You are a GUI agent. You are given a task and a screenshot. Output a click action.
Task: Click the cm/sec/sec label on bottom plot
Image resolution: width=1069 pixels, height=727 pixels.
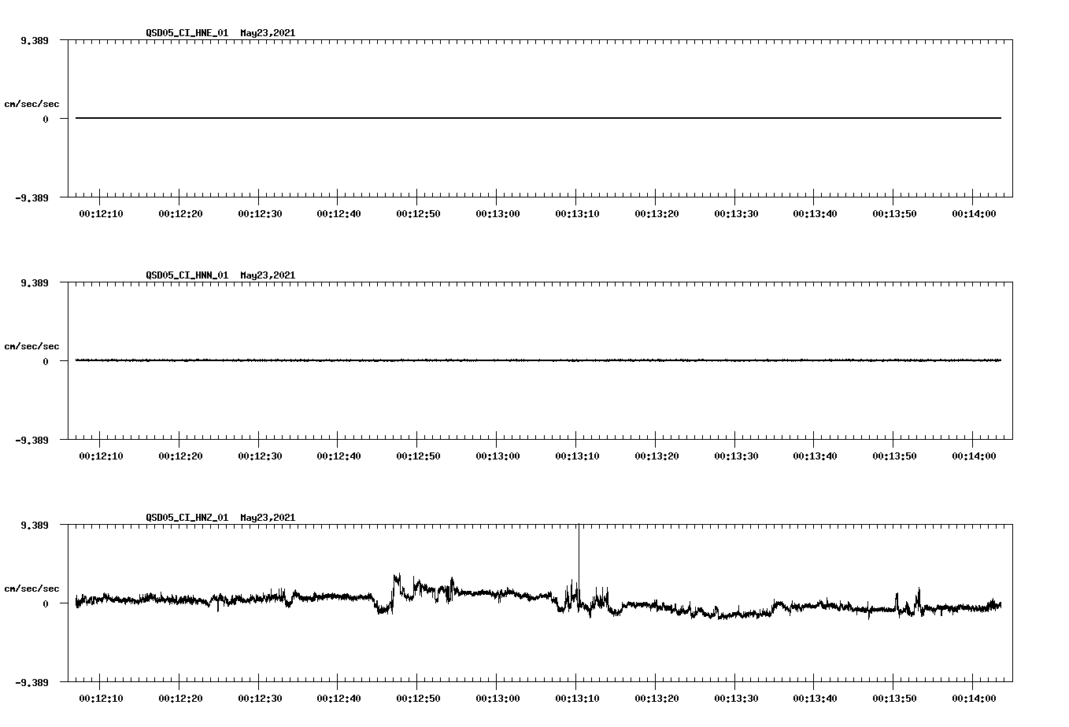pos(33,587)
